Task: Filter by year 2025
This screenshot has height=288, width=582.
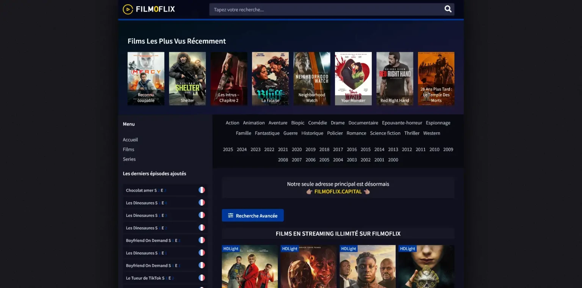Action: [x=228, y=150]
